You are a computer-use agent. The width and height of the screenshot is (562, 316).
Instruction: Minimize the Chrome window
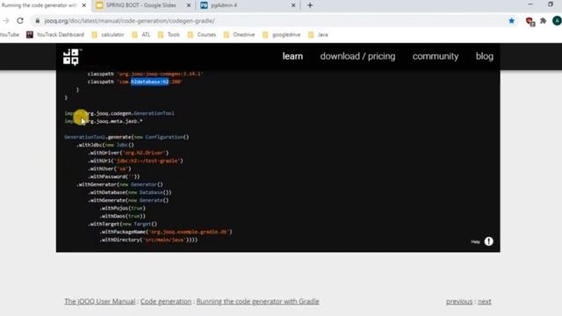[530, 4]
